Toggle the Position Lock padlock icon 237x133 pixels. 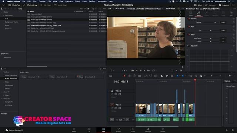[172, 76]
